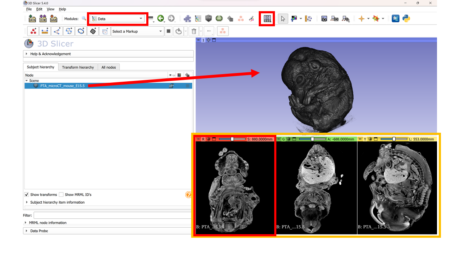Select the mouse pointer view-transform tool
This screenshot has height=259, width=460.
pos(283,19)
